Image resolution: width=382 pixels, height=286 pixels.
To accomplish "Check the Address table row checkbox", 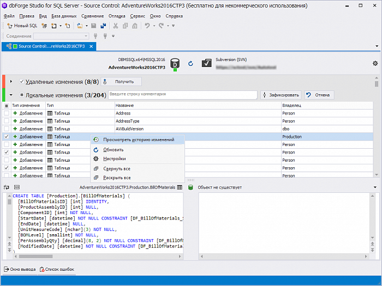I will pos(7,113).
